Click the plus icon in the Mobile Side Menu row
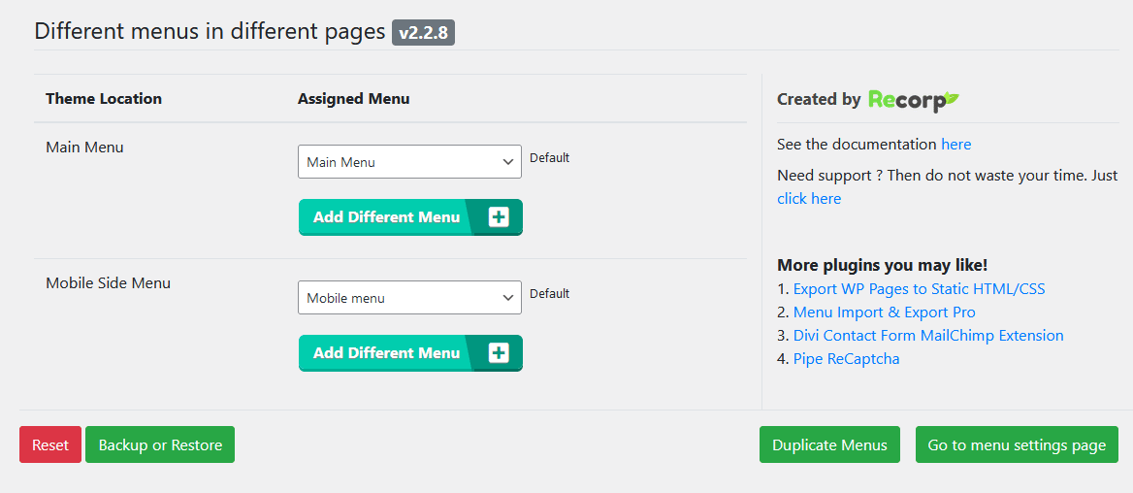This screenshot has height=493, width=1133. (499, 353)
